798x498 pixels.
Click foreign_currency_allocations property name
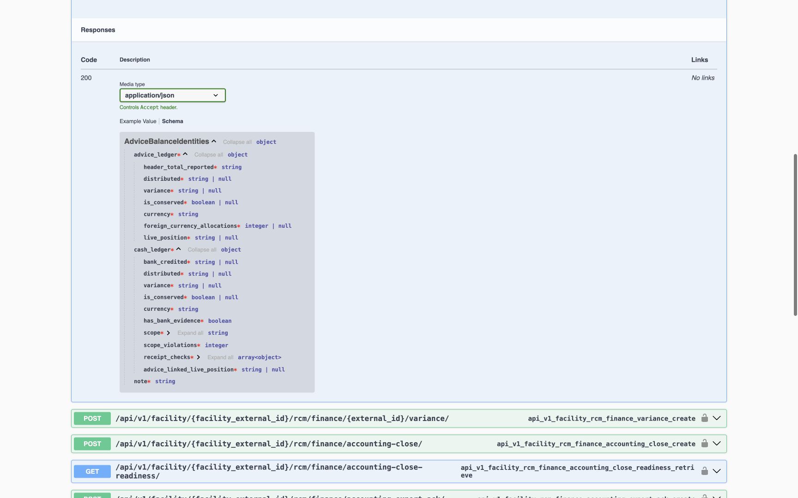pos(190,226)
